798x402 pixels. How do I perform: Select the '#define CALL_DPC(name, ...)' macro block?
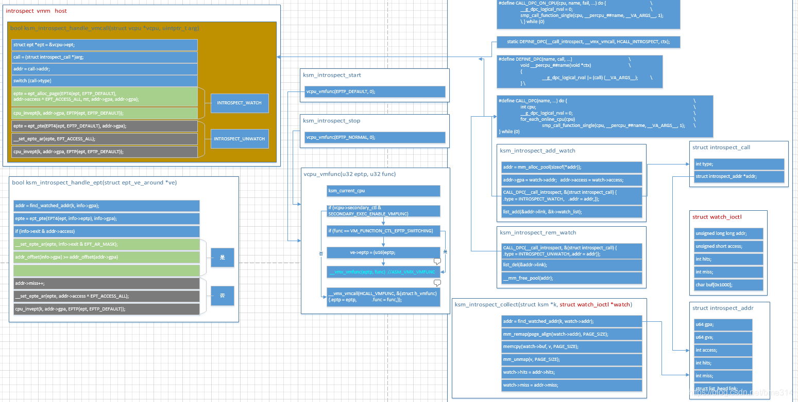point(605,116)
